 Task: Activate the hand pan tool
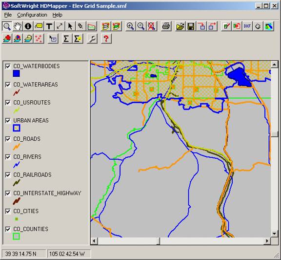tap(18, 26)
